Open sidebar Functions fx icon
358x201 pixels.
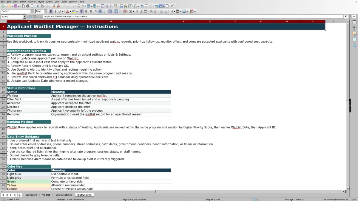click(354, 45)
